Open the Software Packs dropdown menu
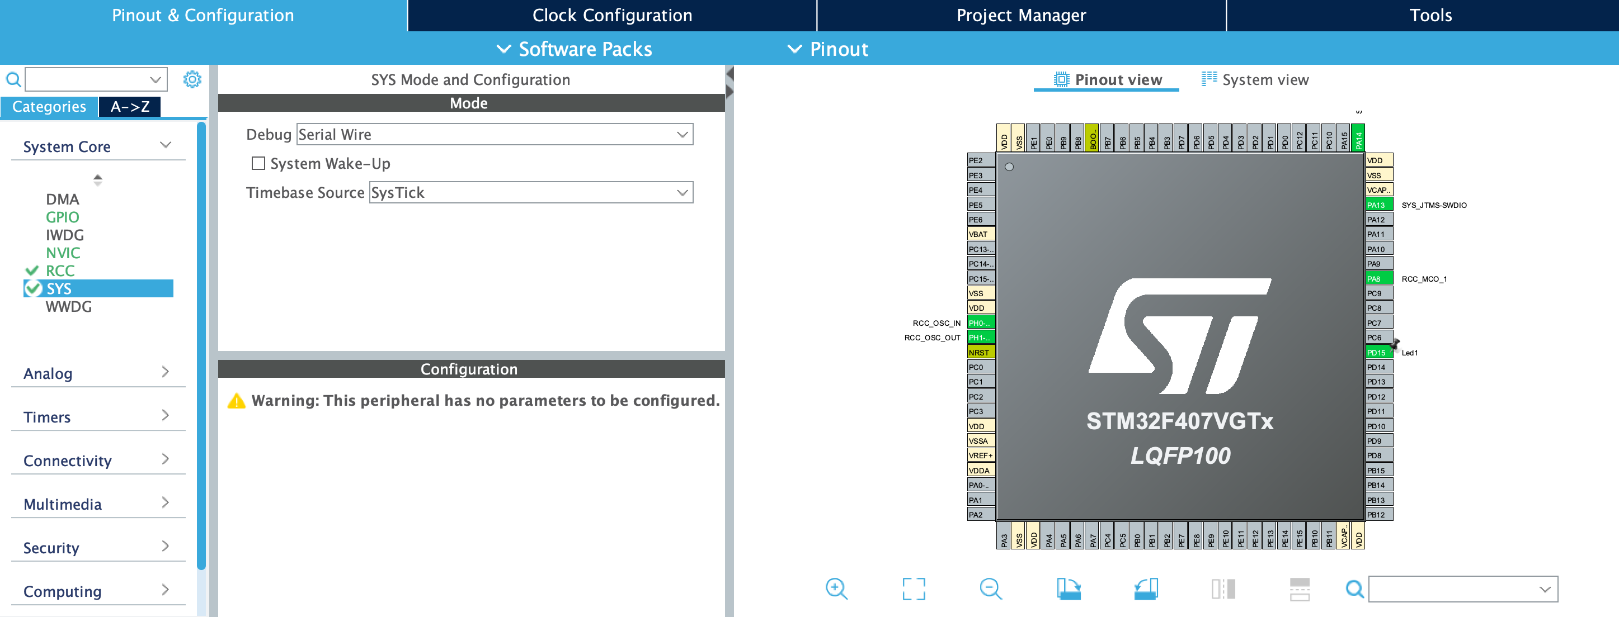The image size is (1619, 617). coord(574,49)
